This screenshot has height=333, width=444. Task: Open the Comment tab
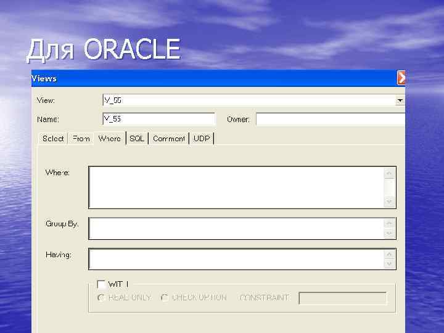169,139
